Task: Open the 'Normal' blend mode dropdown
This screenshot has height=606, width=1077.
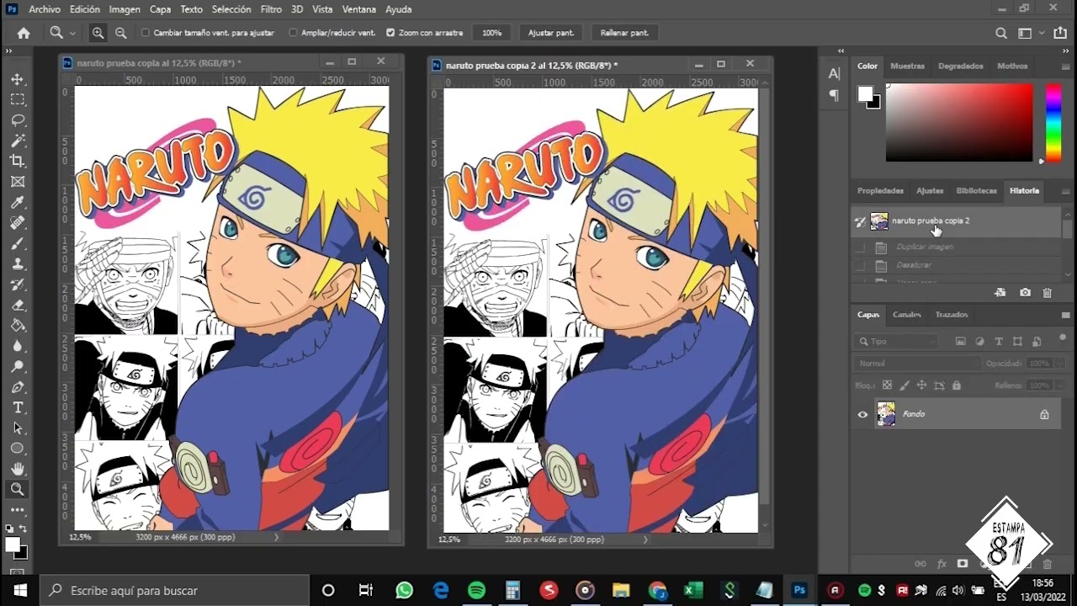Action: pyautogui.click(x=916, y=364)
